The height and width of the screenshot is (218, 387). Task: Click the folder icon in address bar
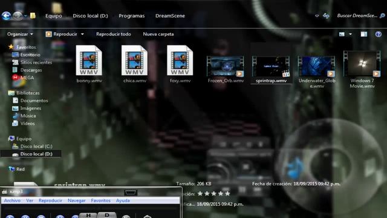[x=33, y=16]
